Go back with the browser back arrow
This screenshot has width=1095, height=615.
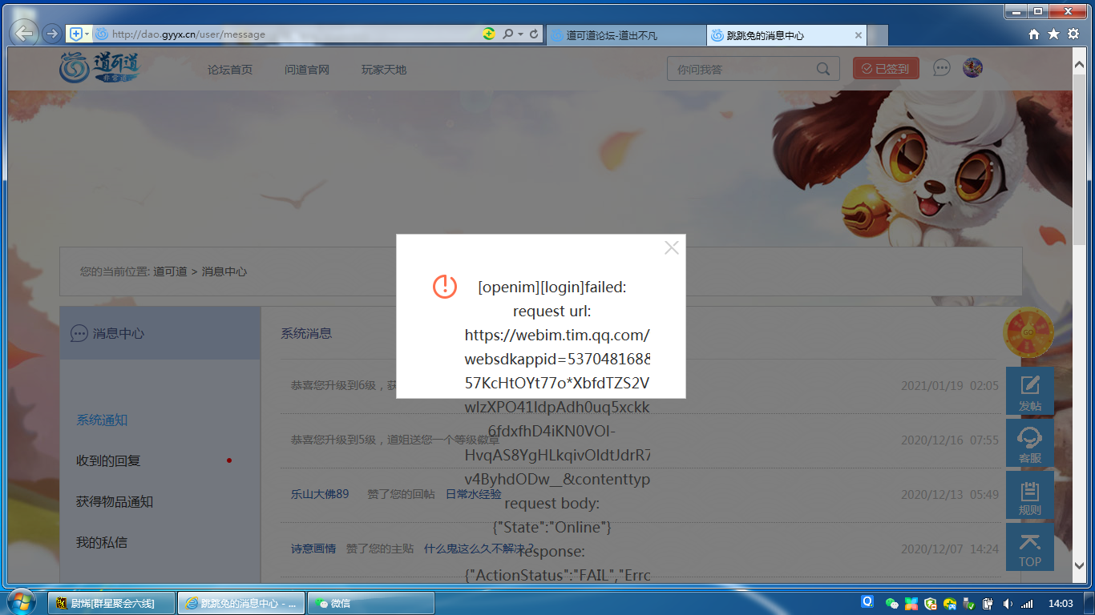click(25, 34)
